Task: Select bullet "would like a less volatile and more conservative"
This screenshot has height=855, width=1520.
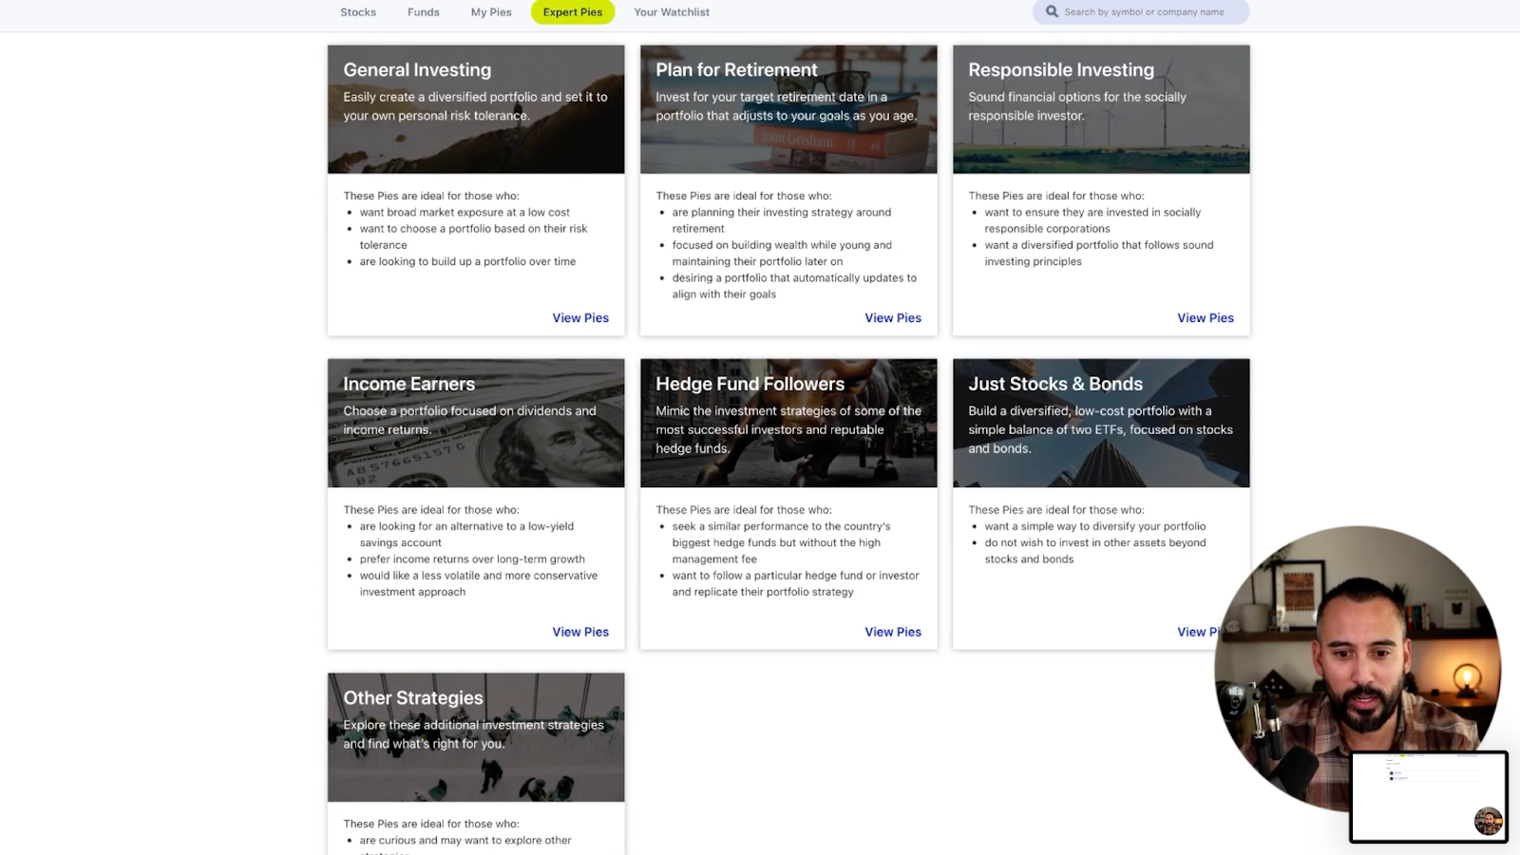Action: click(479, 583)
